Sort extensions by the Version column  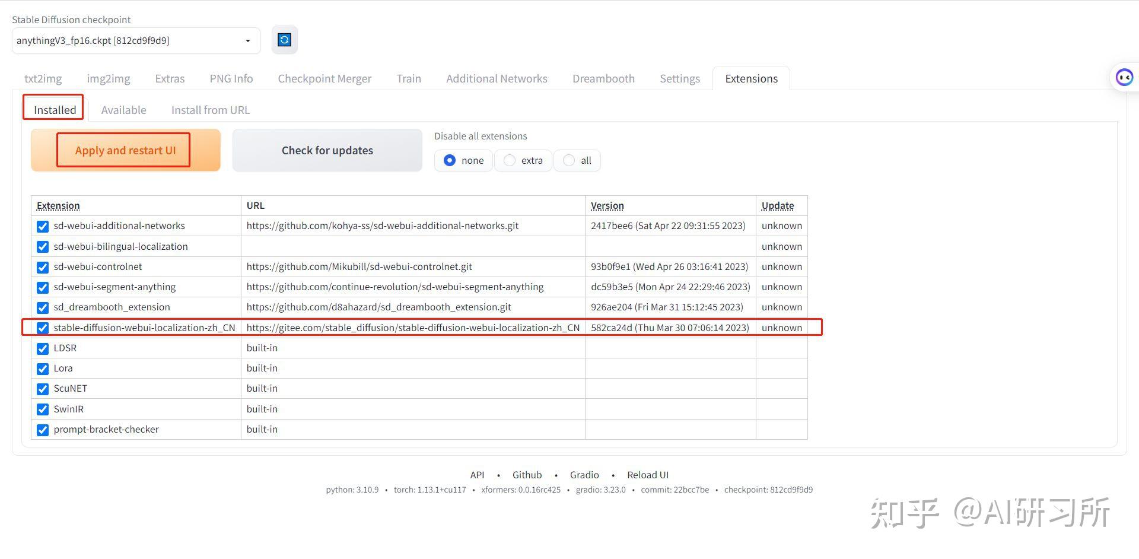click(607, 205)
